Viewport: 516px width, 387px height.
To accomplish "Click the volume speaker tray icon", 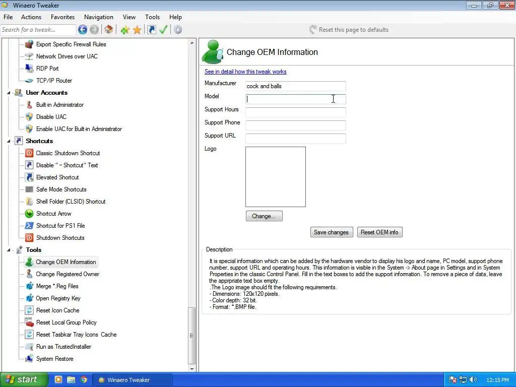I will click(x=473, y=380).
